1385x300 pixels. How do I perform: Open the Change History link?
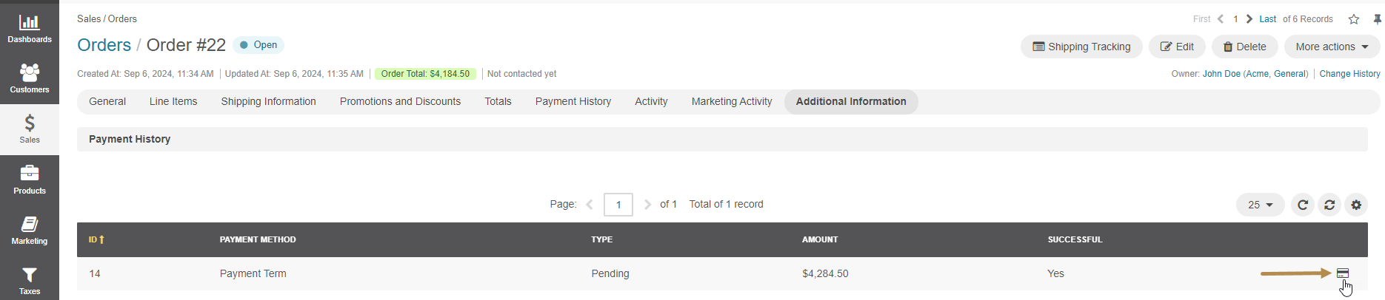(1349, 74)
